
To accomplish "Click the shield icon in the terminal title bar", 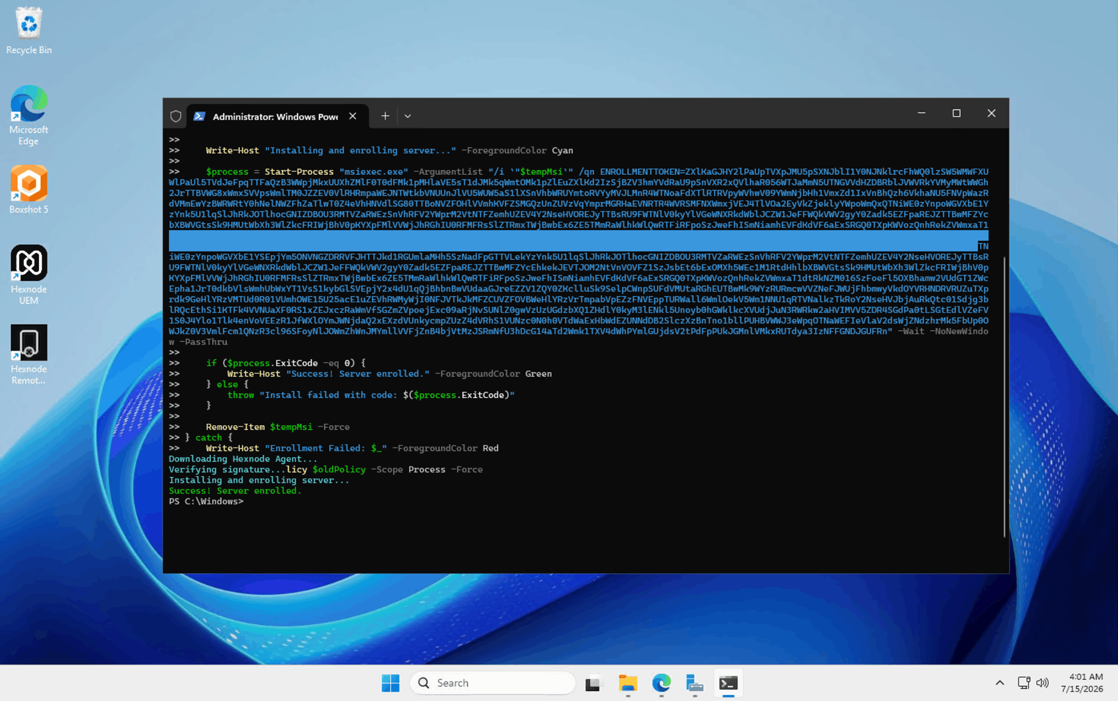I will tap(176, 116).
